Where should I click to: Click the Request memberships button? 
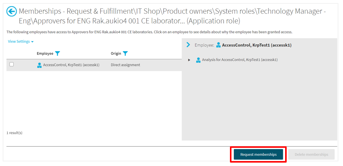click(x=258, y=155)
